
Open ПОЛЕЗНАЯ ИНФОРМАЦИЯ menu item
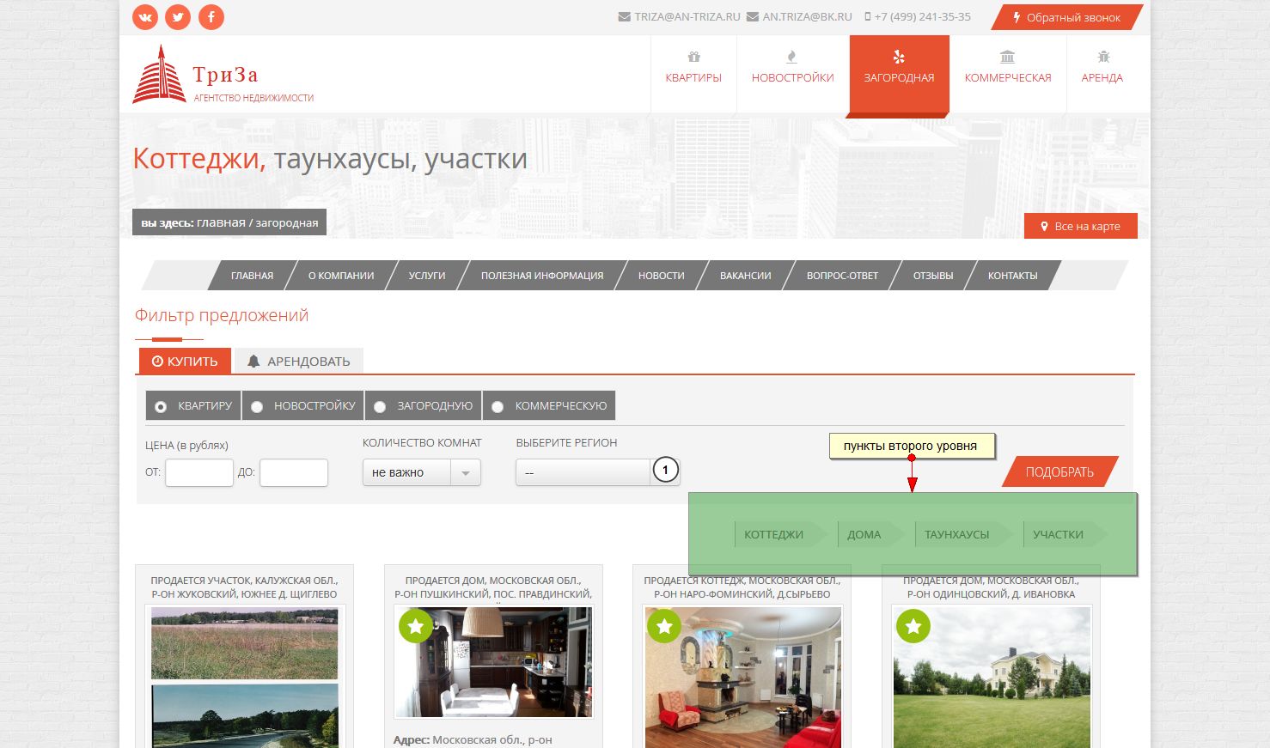click(542, 276)
